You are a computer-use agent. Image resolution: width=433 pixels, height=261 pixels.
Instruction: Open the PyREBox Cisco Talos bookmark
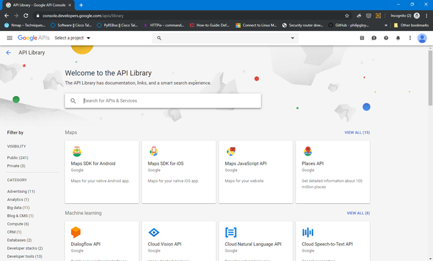[117, 25]
